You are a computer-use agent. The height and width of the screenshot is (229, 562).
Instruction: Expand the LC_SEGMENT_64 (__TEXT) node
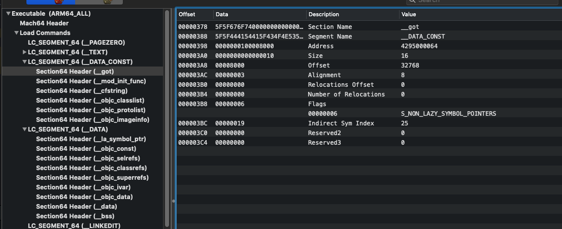tap(24, 52)
